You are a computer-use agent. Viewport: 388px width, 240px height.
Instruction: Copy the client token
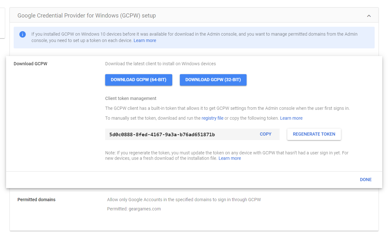pyautogui.click(x=265, y=134)
